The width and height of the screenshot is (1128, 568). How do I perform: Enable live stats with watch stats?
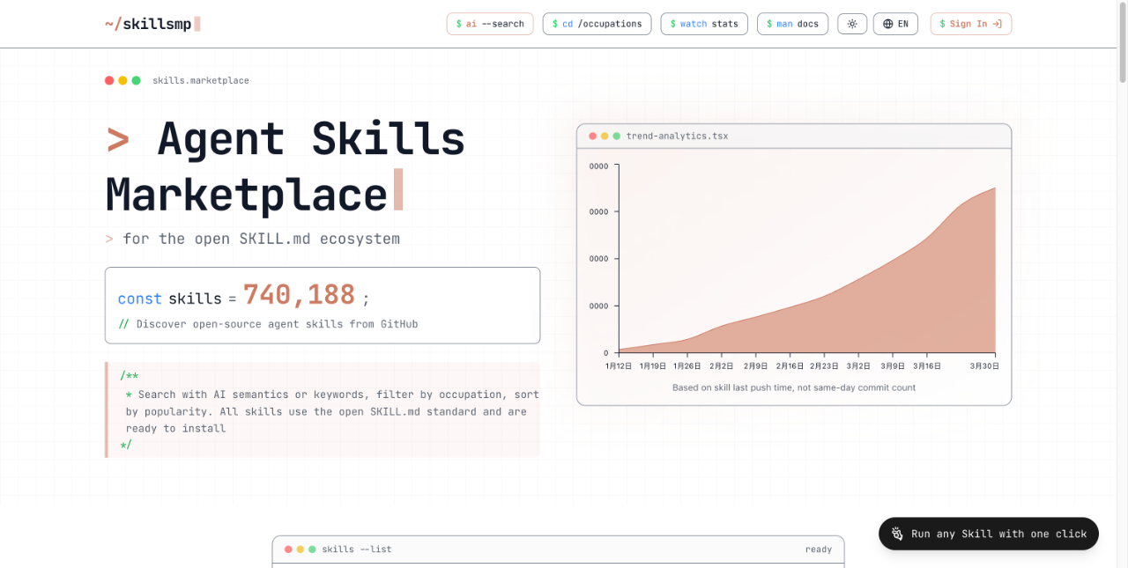pyautogui.click(x=704, y=24)
